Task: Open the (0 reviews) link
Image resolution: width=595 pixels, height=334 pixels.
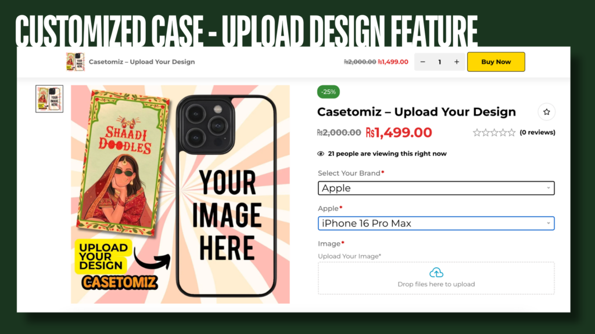Action: coord(537,132)
